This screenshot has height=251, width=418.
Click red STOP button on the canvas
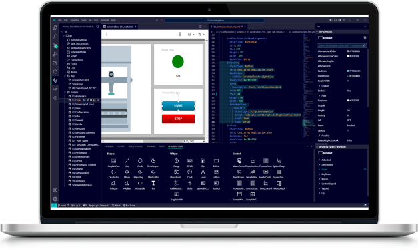(179, 119)
